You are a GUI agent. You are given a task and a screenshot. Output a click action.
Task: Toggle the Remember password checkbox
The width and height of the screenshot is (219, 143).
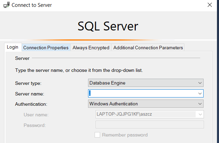pos(97,135)
